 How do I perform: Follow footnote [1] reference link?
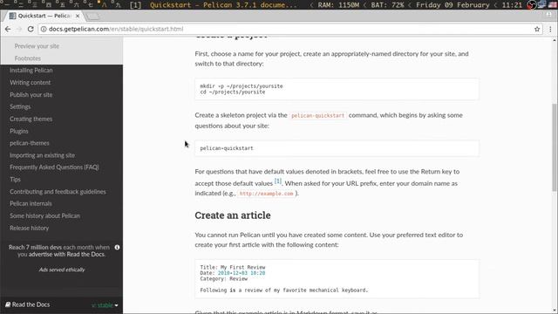point(277,181)
